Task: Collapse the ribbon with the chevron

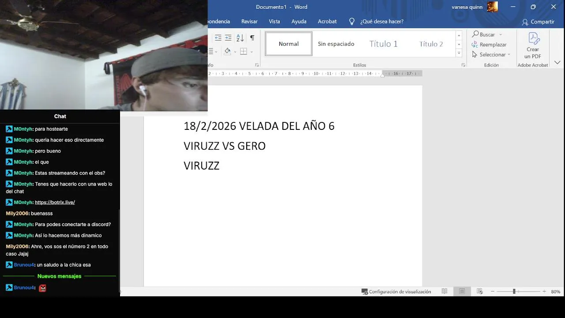Action: [x=557, y=63]
